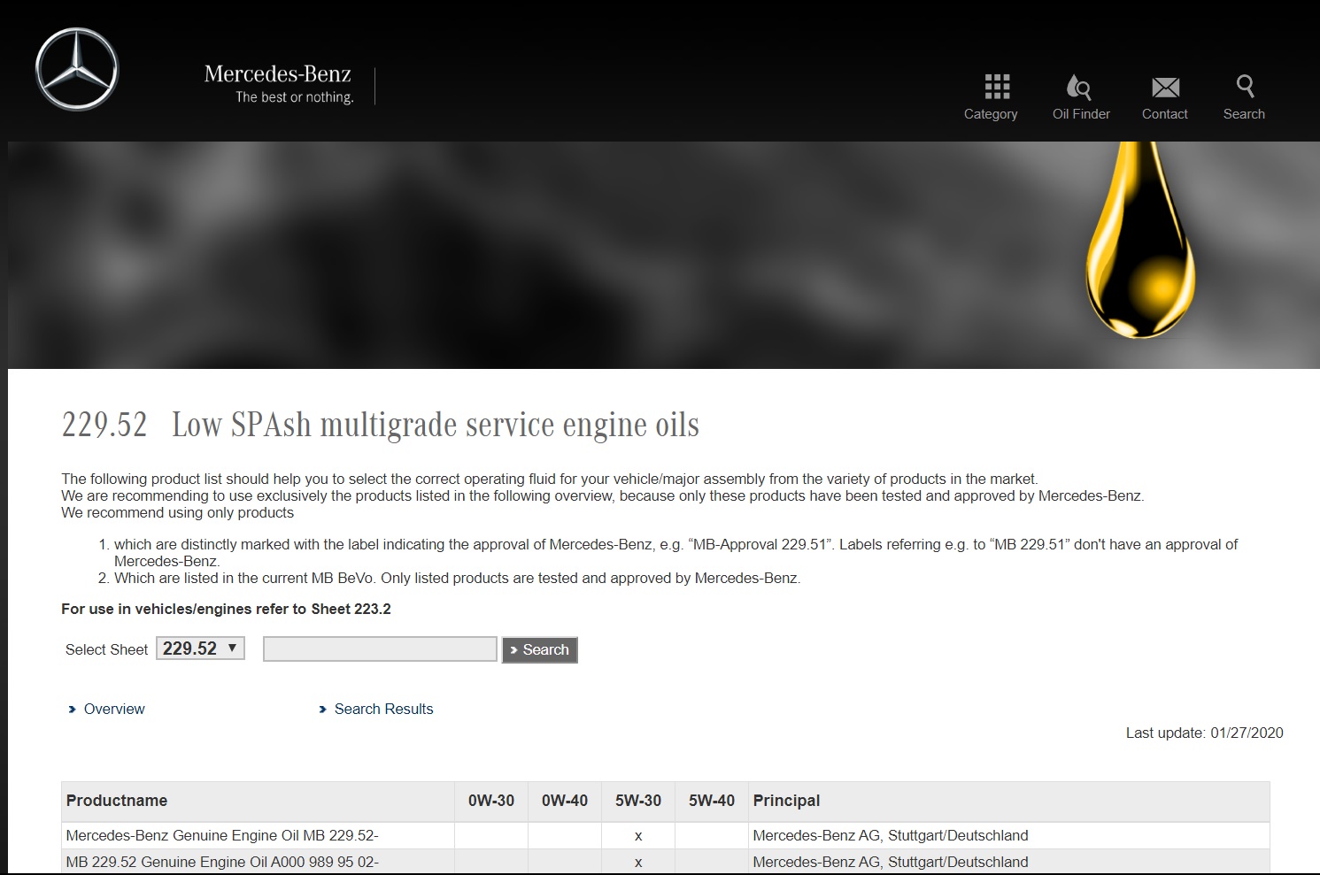Open the Select Sheet 229.52 dropdown
Image resolution: width=1320 pixels, height=875 pixels.
click(200, 649)
